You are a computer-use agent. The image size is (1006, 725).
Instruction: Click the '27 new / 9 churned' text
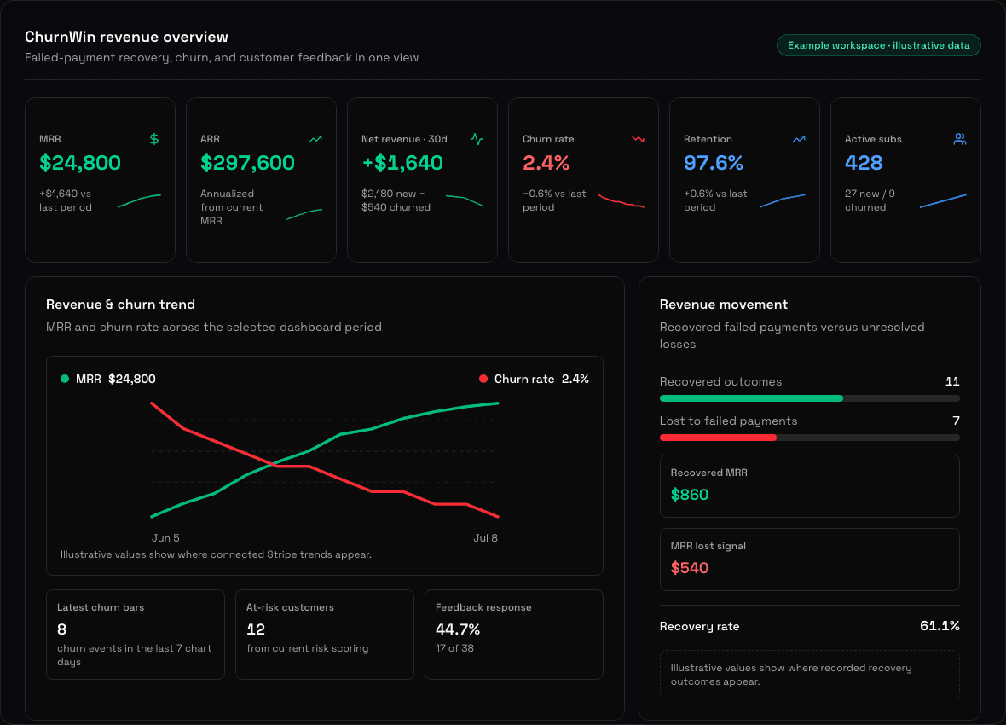click(870, 200)
